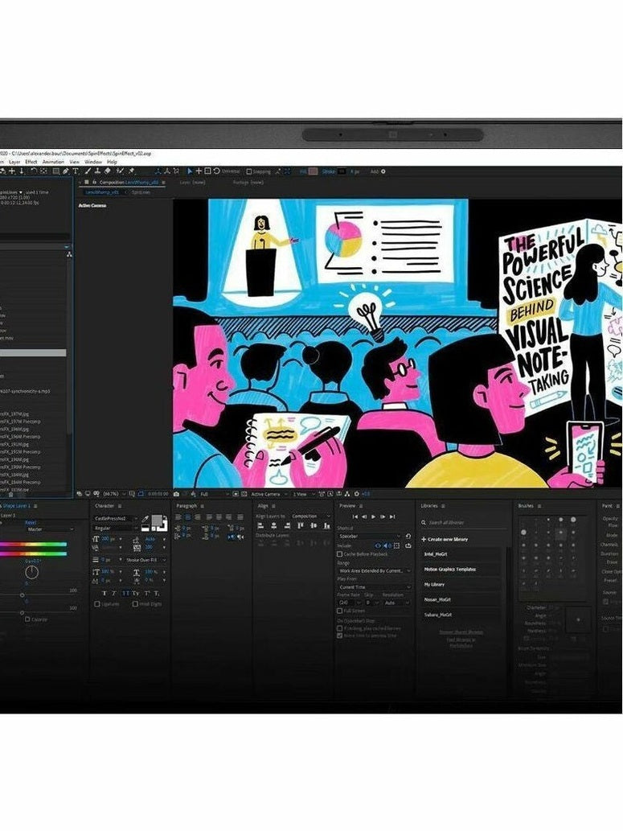623x831 pixels.
Task: Click the center text alignment icon
Action: coord(186,517)
